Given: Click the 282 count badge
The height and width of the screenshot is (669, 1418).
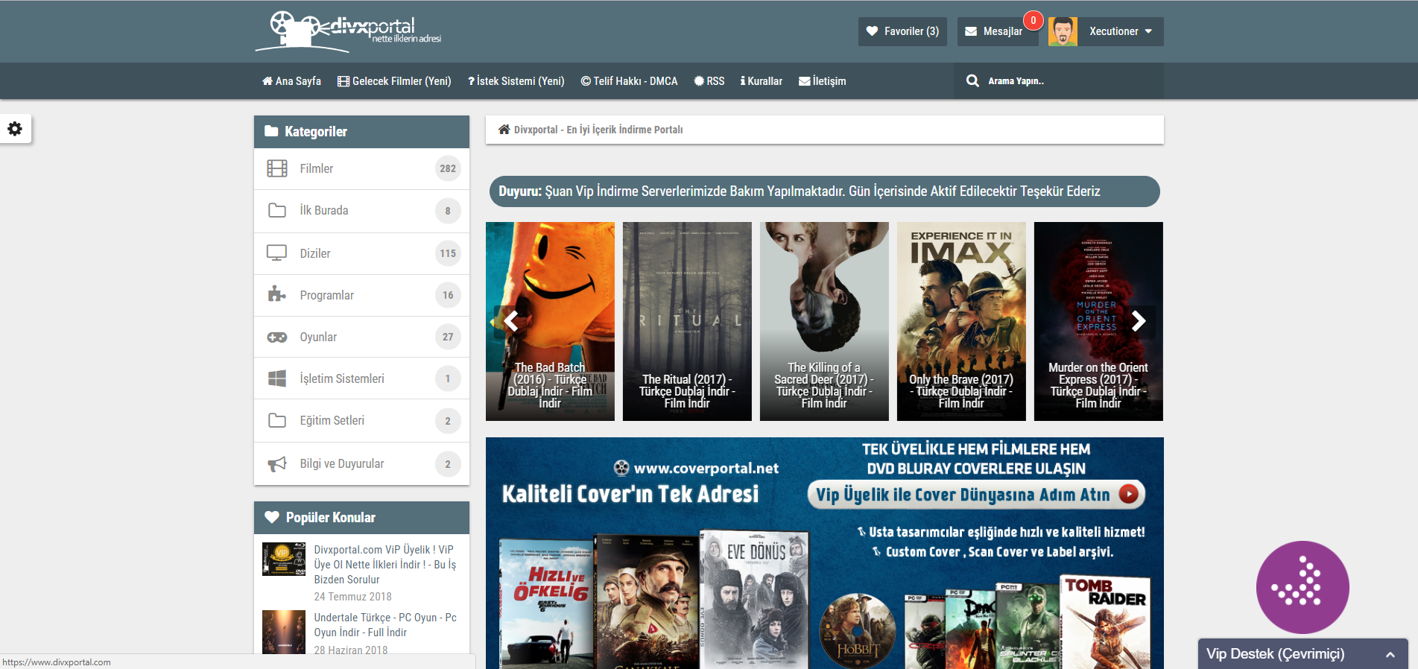Looking at the screenshot, I should [448, 169].
